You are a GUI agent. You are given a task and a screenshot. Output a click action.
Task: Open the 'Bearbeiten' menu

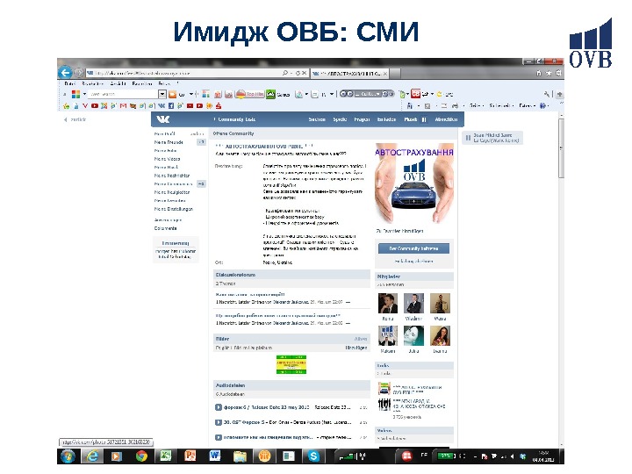pos(92,84)
